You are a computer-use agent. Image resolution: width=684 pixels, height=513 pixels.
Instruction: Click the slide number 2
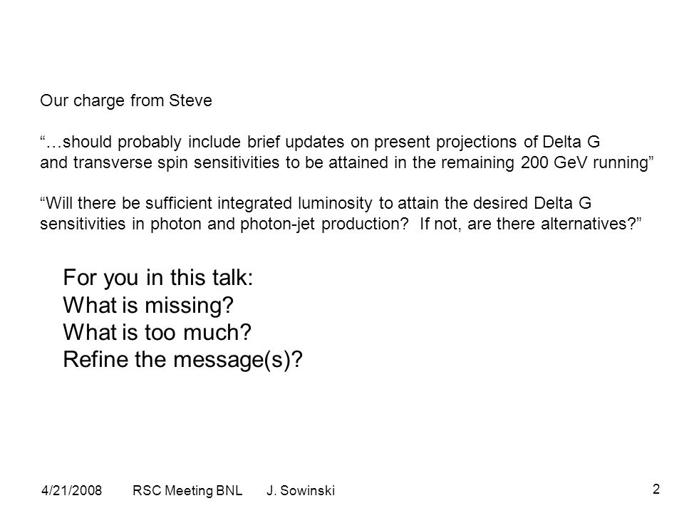(656, 489)
